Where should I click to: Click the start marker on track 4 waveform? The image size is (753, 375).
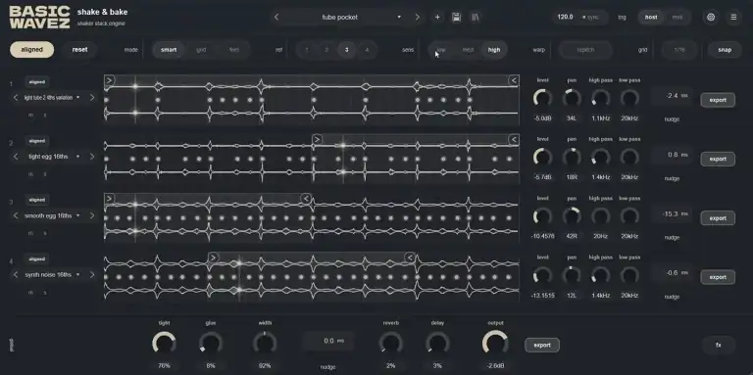(x=214, y=258)
